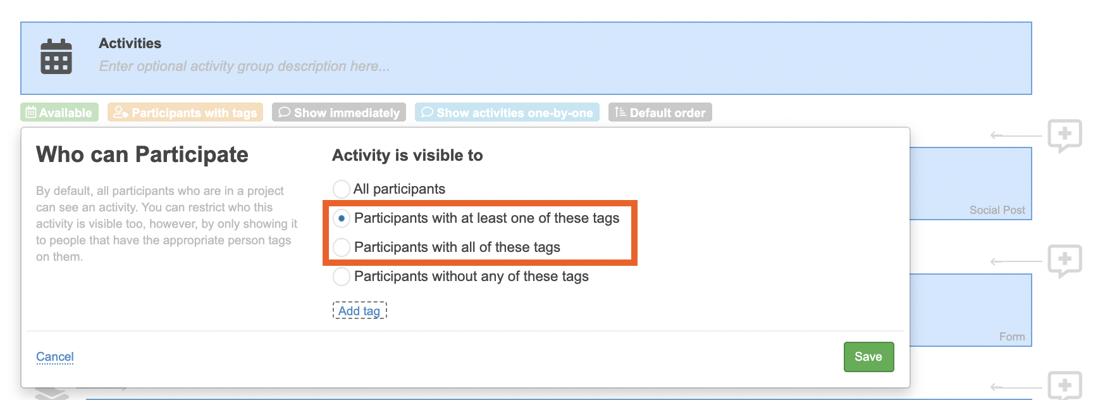Click the Add tag link
Screen dimensions: 1117x400
click(x=359, y=311)
